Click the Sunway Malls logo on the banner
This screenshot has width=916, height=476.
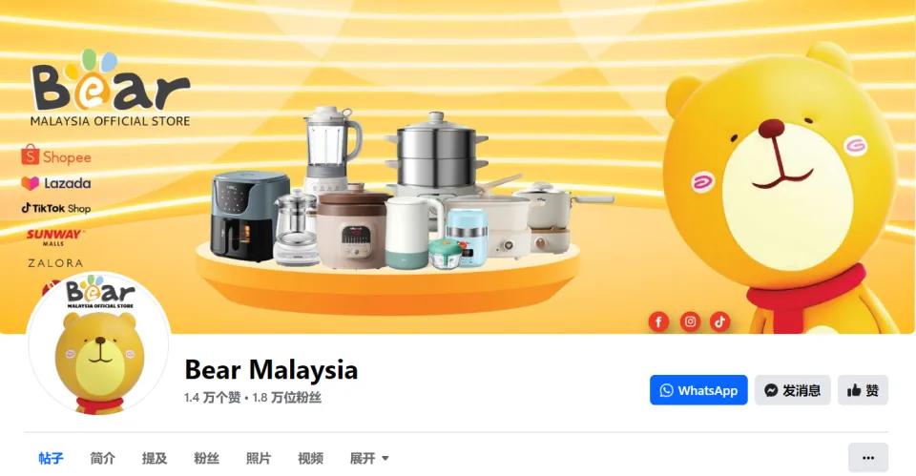point(55,237)
